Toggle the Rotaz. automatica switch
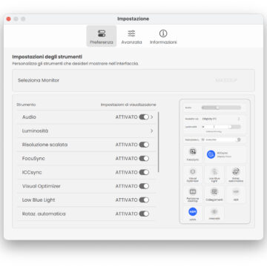The height and width of the screenshot is (267, 267). [144, 214]
